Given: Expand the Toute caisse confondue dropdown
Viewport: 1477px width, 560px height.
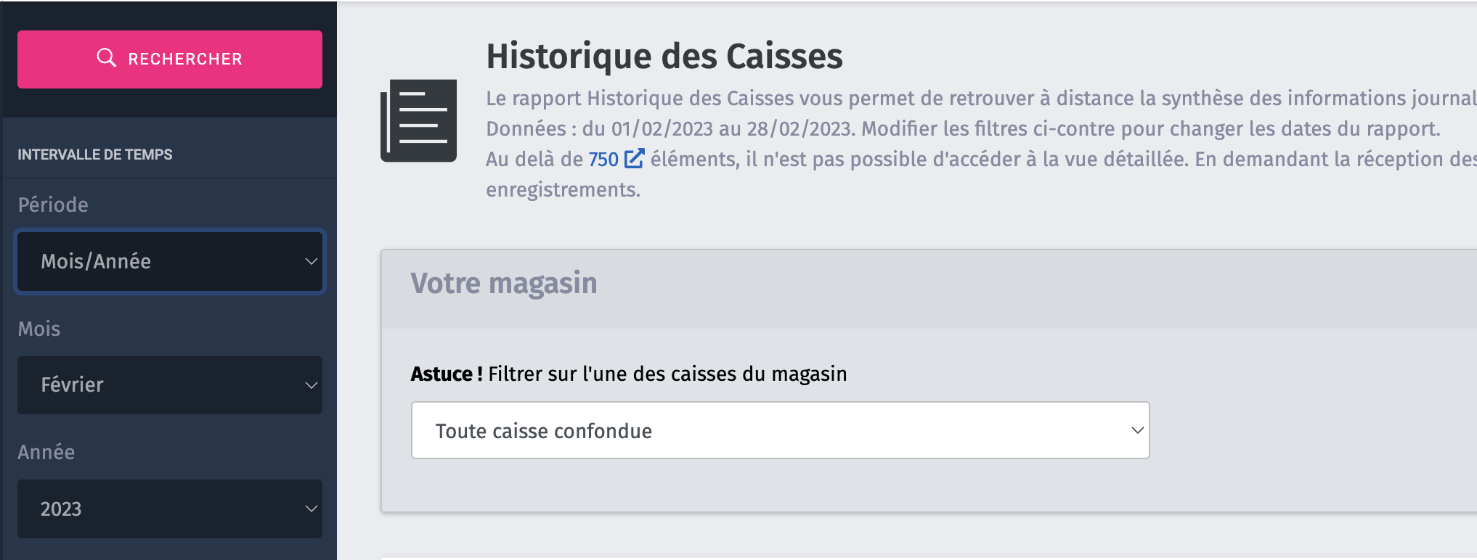Looking at the screenshot, I should [781, 430].
